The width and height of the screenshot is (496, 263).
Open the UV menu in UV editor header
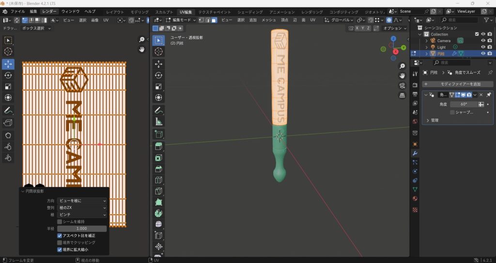click(x=106, y=20)
